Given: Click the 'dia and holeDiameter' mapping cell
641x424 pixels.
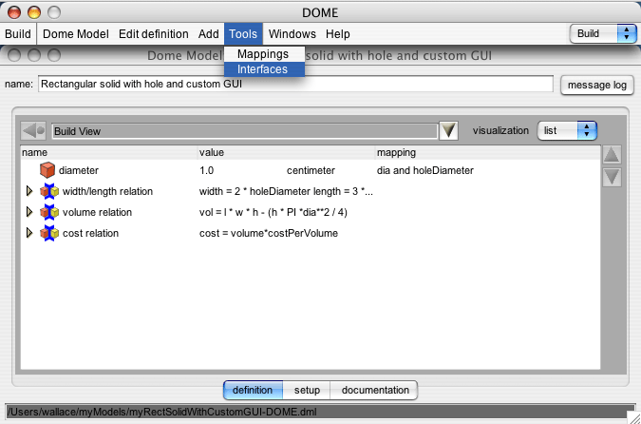Looking at the screenshot, I should (x=425, y=170).
